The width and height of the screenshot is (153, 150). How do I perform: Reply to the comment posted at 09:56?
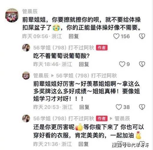point(74,36)
